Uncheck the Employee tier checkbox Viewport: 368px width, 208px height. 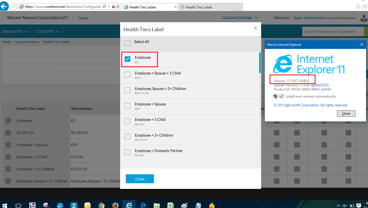127,59
